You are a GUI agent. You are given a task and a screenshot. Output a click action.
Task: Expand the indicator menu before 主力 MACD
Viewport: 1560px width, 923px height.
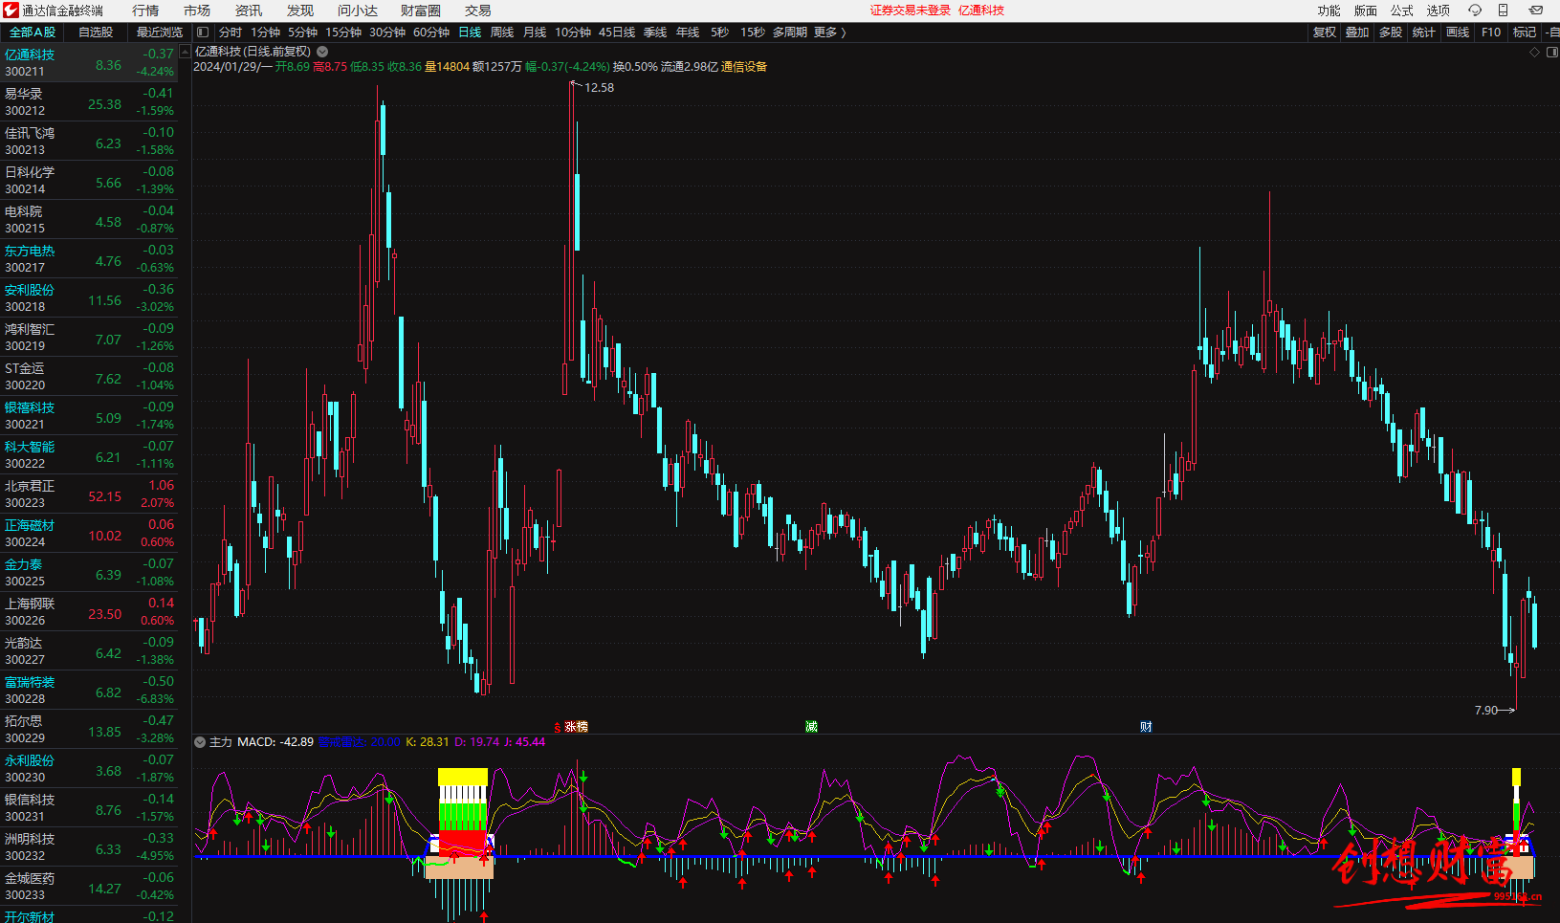[x=200, y=742]
